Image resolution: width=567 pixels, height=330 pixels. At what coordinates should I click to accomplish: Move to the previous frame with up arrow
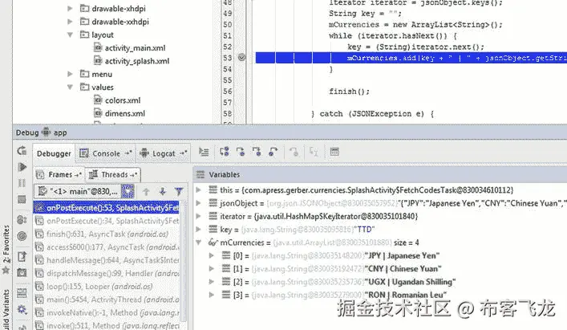(x=146, y=191)
